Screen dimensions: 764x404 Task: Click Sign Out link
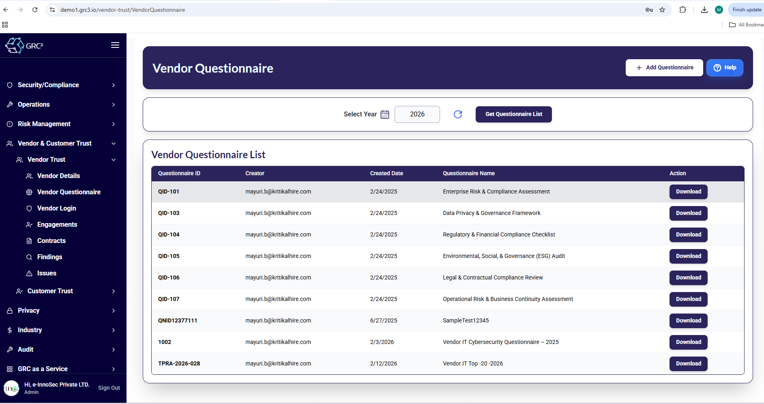109,388
